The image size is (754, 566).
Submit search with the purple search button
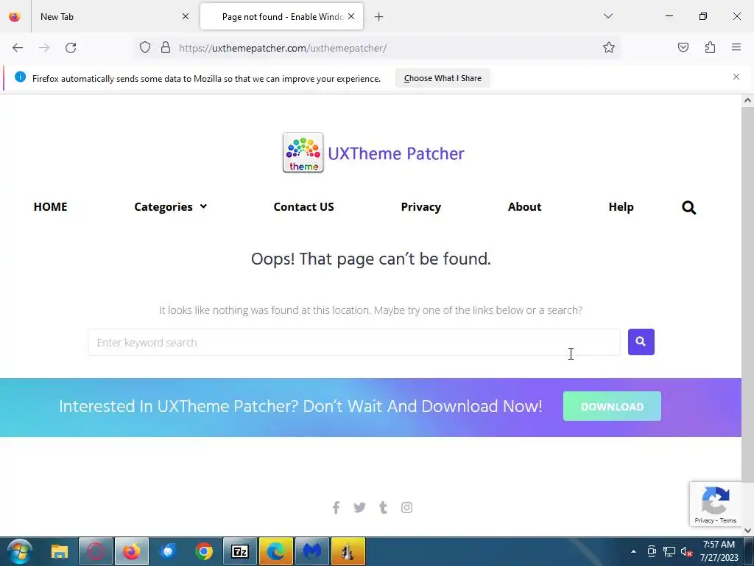pos(641,342)
